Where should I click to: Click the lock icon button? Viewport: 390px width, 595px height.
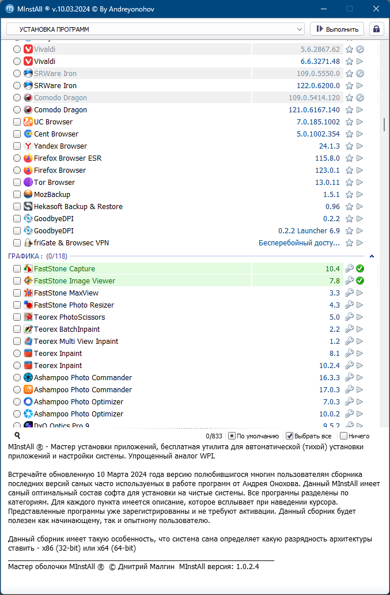click(x=377, y=29)
